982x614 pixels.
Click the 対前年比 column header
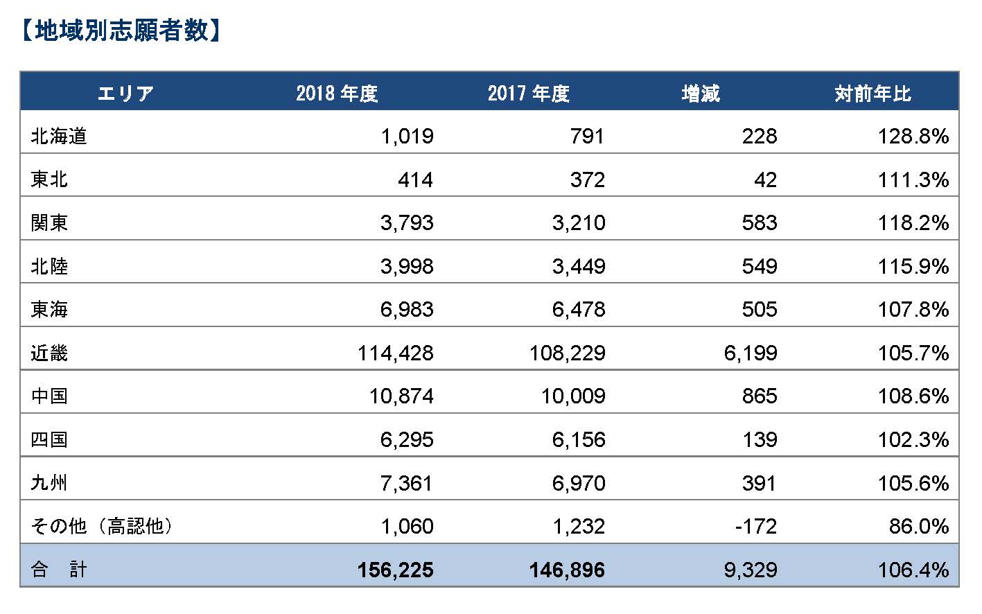pyautogui.click(x=873, y=94)
